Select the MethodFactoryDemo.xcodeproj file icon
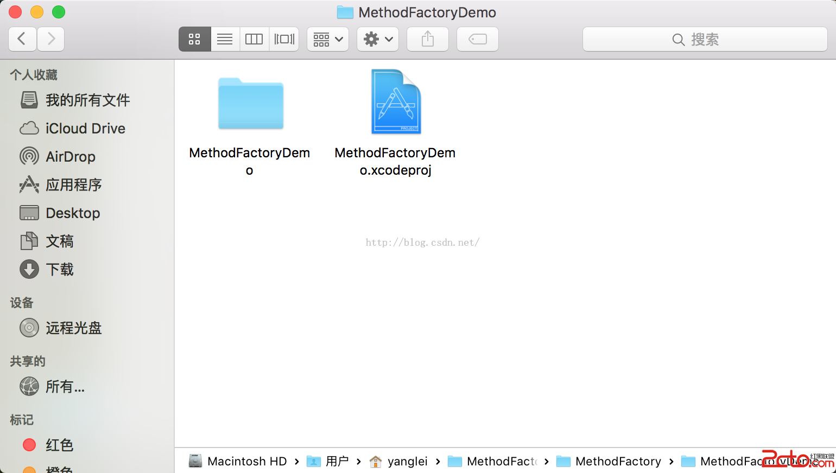 (x=396, y=101)
